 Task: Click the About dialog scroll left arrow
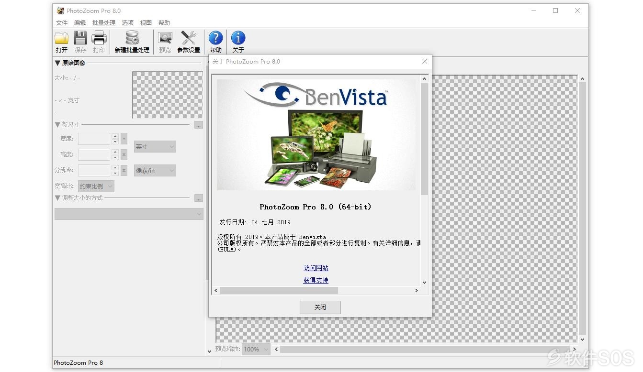[x=216, y=290]
